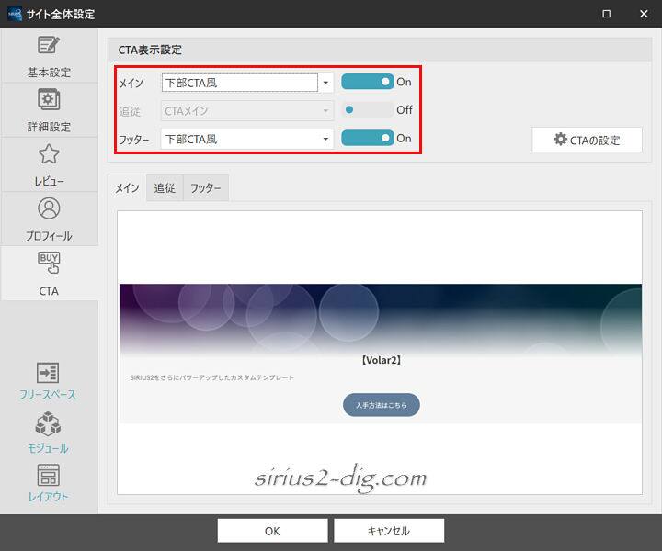Select the 詳細設定 sidebar icon
The width and height of the screenshot is (662, 551).
(x=48, y=109)
